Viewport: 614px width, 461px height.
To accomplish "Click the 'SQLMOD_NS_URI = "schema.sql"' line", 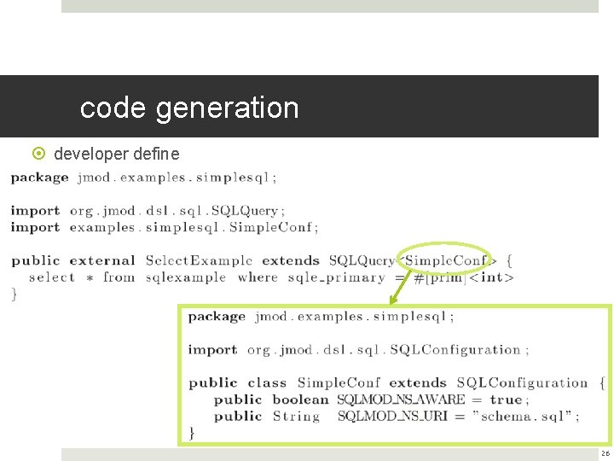I will (397, 416).
